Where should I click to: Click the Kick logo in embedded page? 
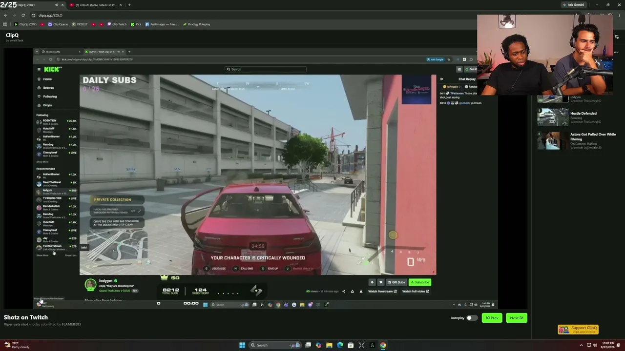pos(53,69)
